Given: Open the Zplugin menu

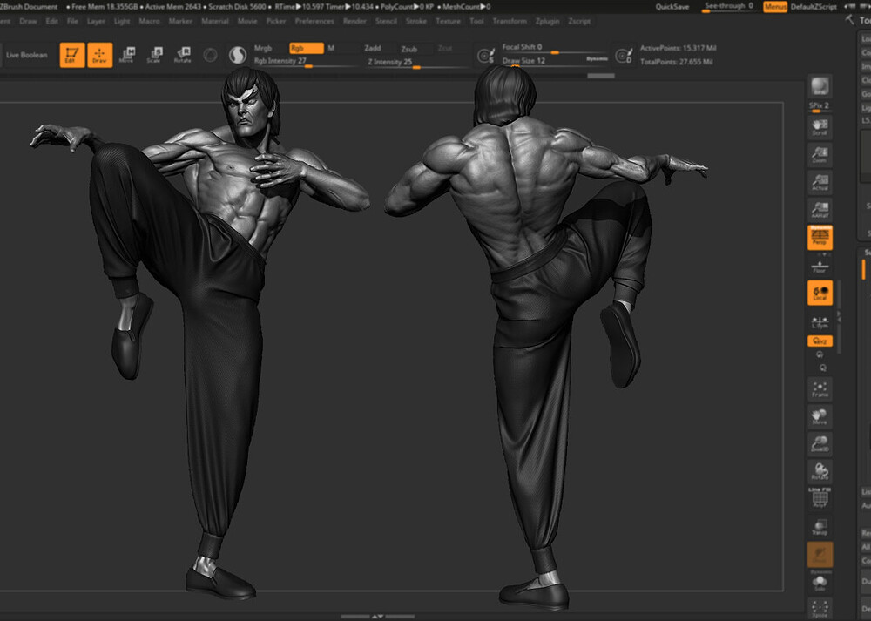Looking at the screenshot, I should 547,21.
